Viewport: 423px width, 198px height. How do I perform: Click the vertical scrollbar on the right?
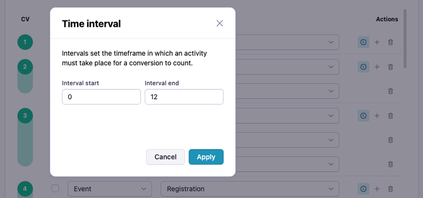(405, 38)
